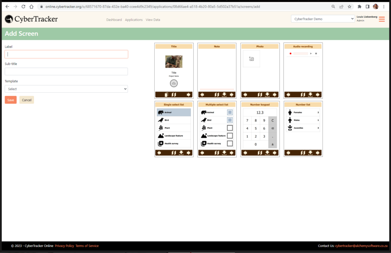Open the Privacy Policy link
This screenshot has height=253, width=391.
(64, 246)
